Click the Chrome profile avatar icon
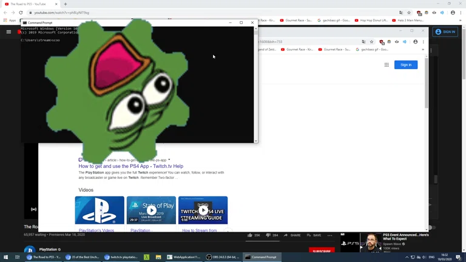 [x=453, y=12]
